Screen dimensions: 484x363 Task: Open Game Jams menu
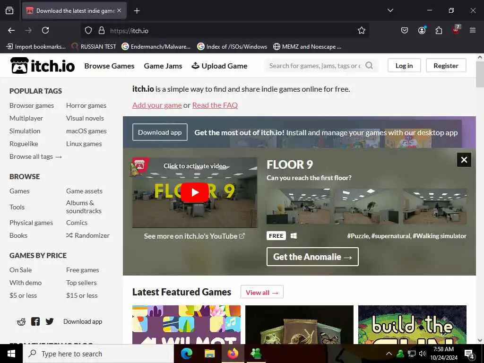(163, 66)
